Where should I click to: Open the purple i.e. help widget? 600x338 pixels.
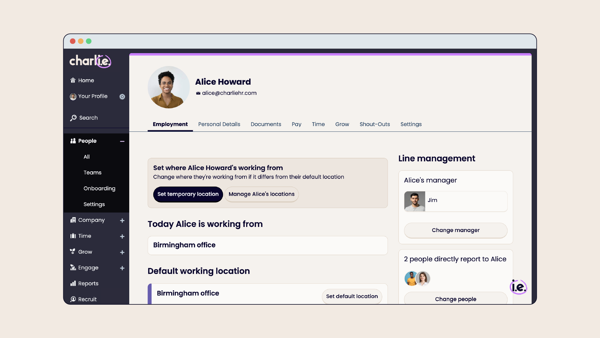point(518,287)
